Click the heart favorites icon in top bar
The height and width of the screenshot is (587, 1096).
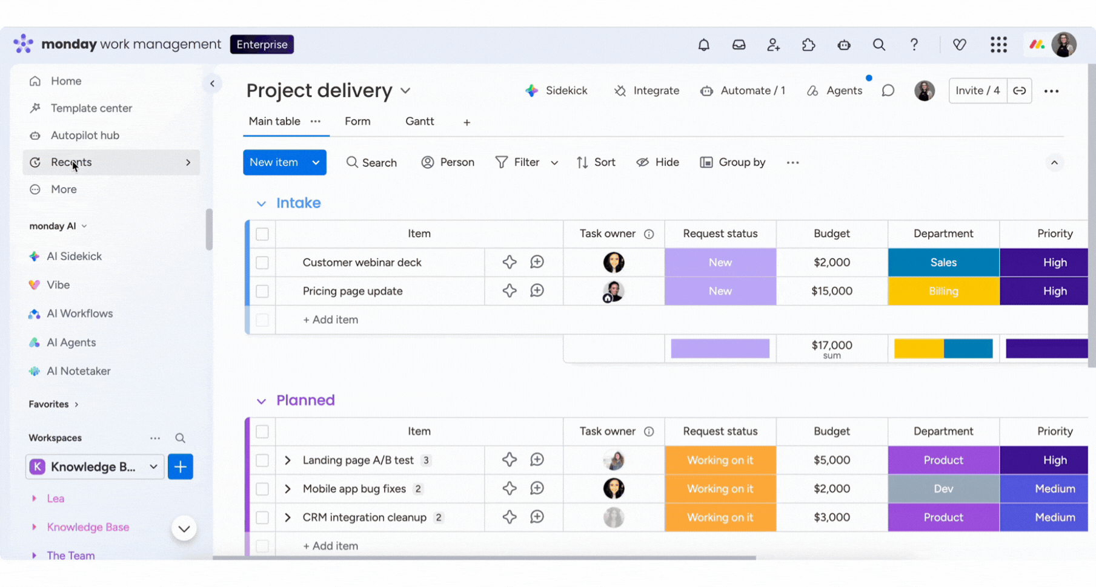[959, 45]
